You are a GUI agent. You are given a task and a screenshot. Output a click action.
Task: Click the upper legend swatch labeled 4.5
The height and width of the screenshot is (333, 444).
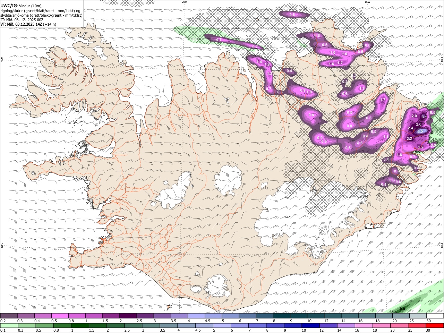(x=213, y=316)
